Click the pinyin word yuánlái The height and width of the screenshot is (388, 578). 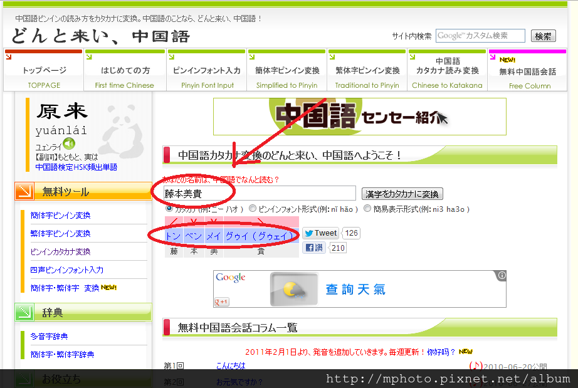(x=61, y=130)
